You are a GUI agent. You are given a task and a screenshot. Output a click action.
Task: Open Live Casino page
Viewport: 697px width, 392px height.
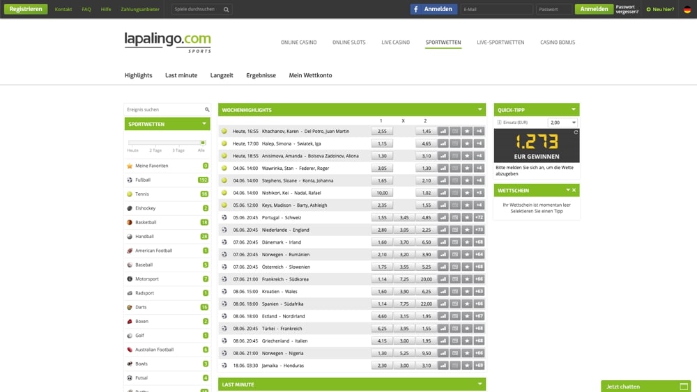[x=396, y=42]
